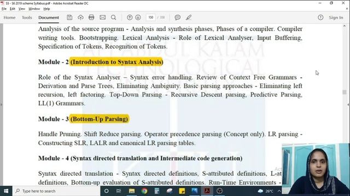Click the heading text Module - 2
The width and height of the screenshot is (350, 196).
coord(54,62)
